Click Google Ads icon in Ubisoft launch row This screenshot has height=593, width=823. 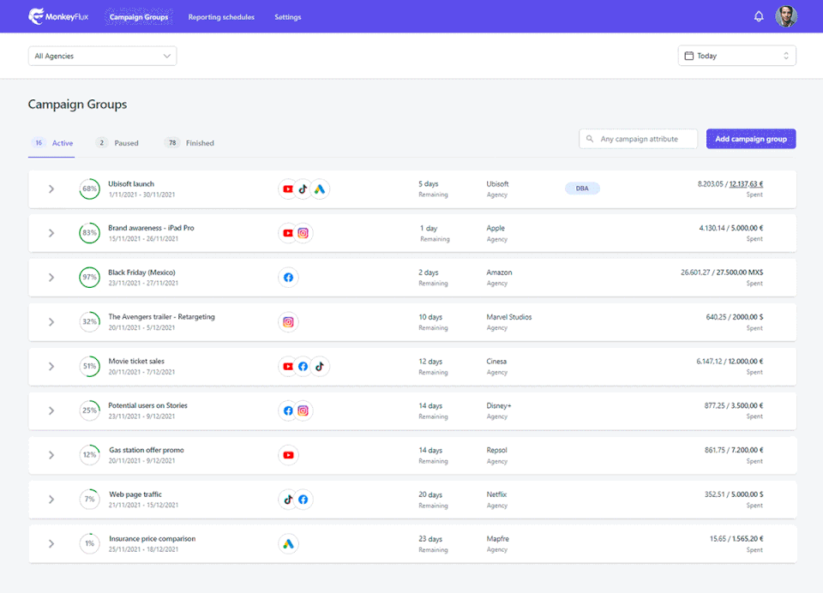click(319, 189)
